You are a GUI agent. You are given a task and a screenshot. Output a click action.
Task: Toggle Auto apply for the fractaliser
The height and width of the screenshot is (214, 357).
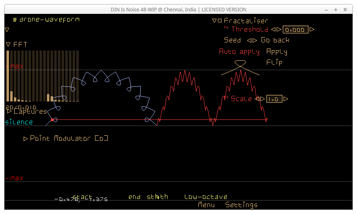coord(239,51)
